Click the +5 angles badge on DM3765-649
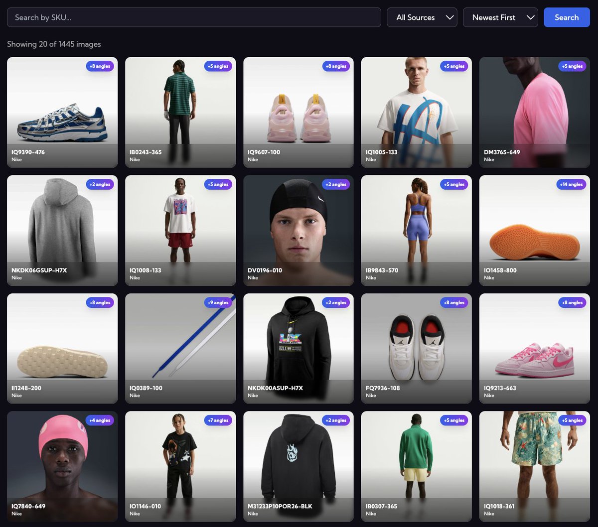598x527 pixels. point(573,66)
